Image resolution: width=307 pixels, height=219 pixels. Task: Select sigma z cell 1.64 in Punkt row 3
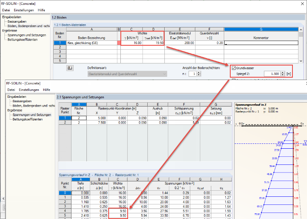pos(221,206)
